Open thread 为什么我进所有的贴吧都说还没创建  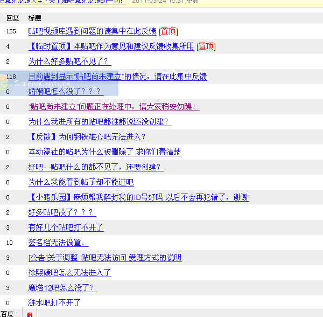pyautogui.click(x=100, y=122)
